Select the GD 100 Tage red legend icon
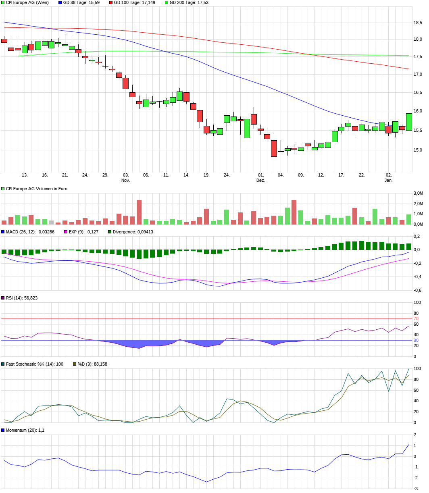429x493 pixels. pyautogui.click(x=110, y=3)
